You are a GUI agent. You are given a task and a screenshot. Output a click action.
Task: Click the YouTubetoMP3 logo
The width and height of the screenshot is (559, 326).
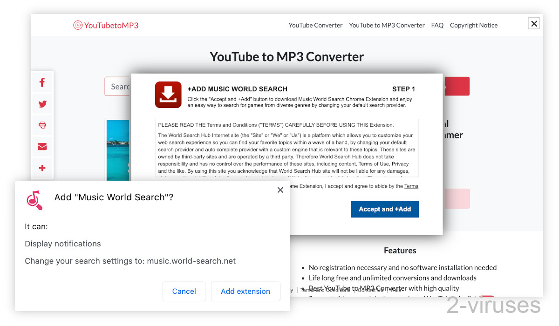[105, 25]
